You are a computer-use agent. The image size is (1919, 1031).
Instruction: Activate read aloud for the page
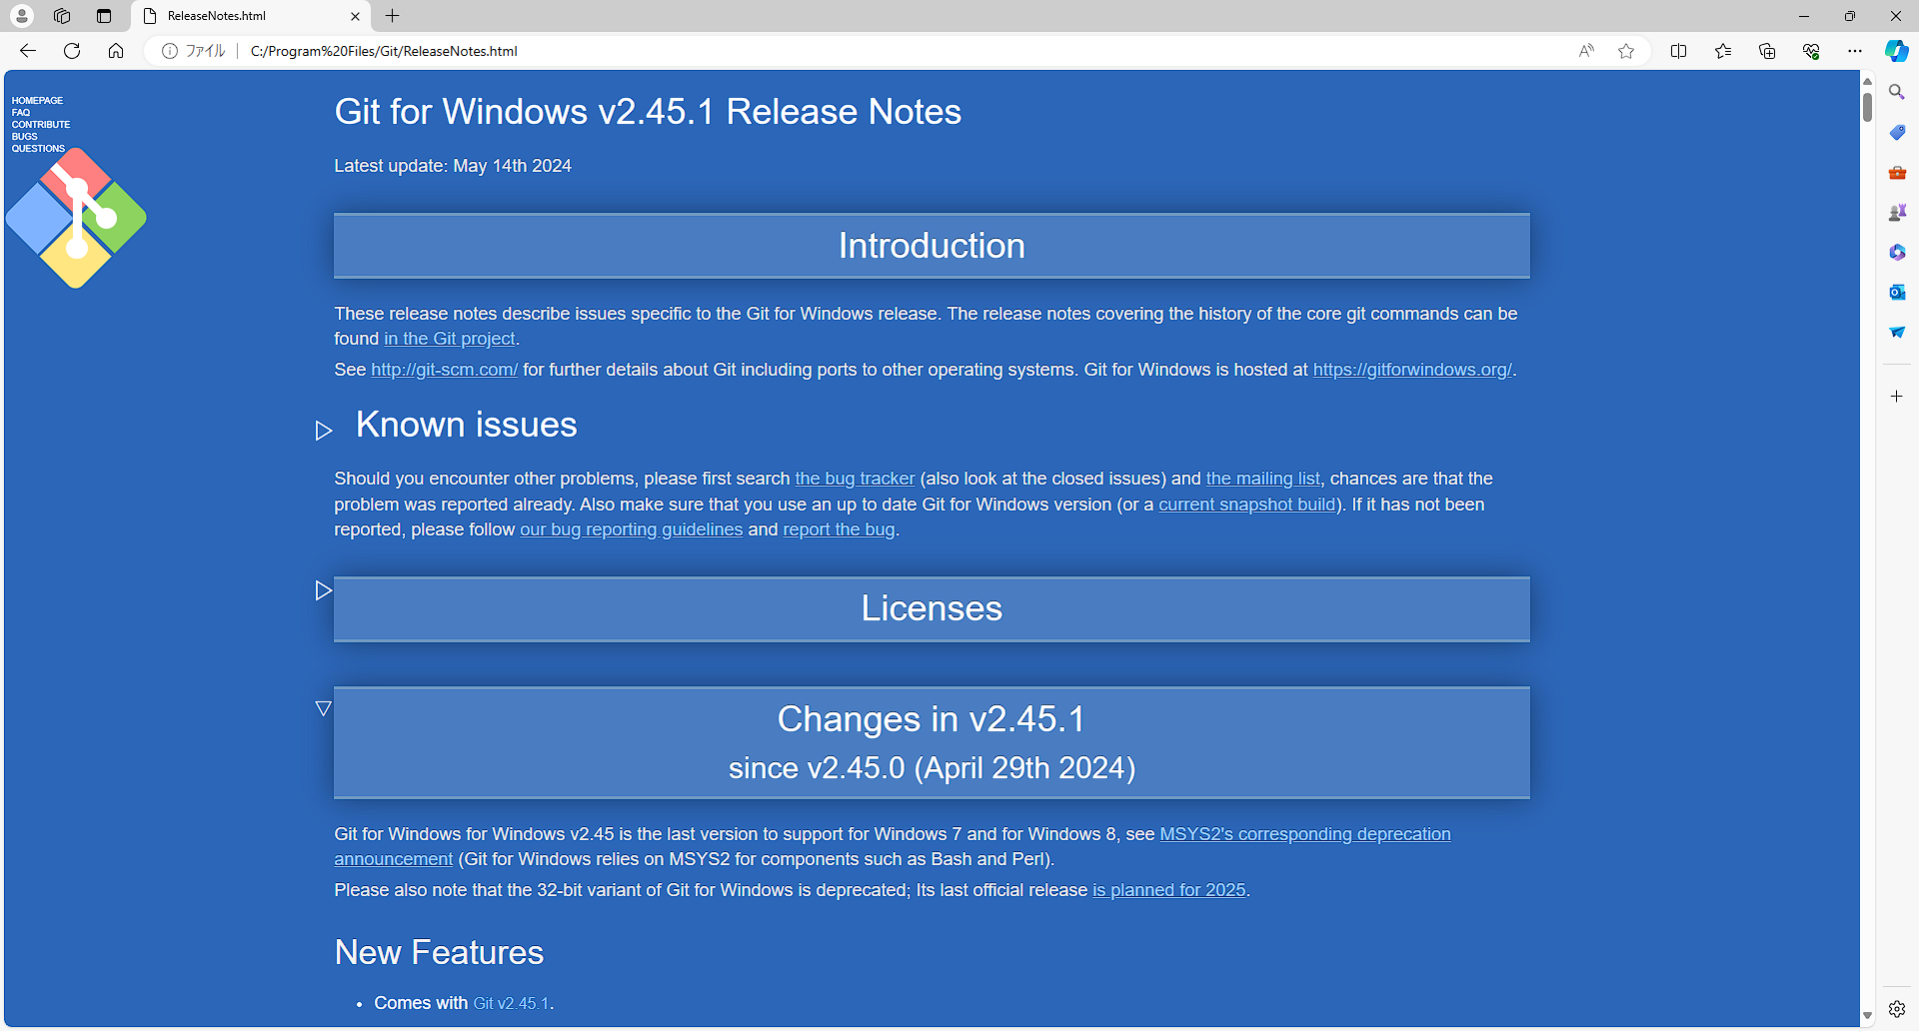1585,51
